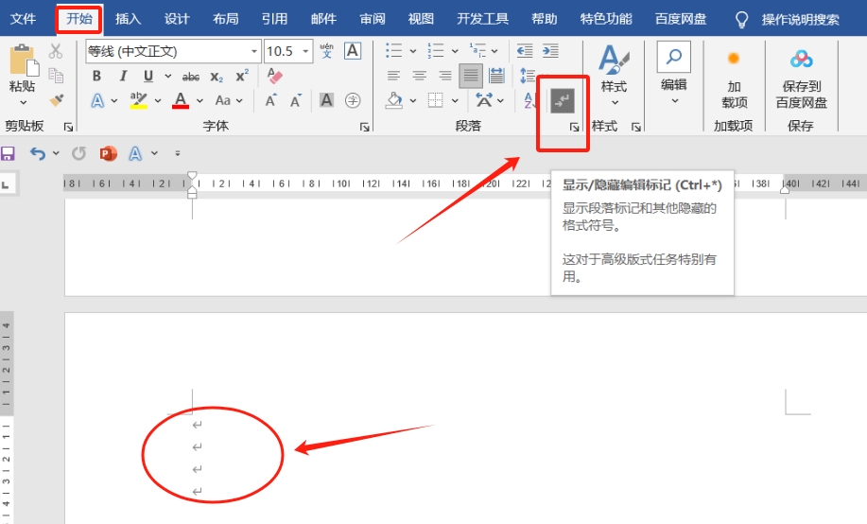The image size is (867, 524).
Task: Apply the red font color button
Action: tap(181, 100)
